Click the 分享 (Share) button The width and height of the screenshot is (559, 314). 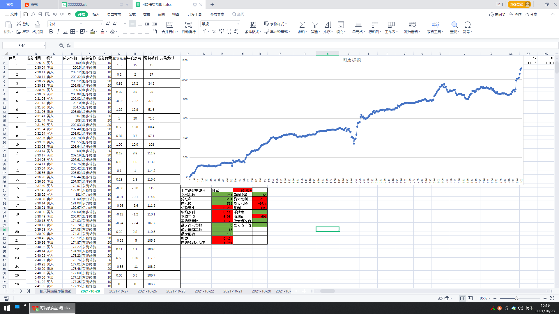531,14
